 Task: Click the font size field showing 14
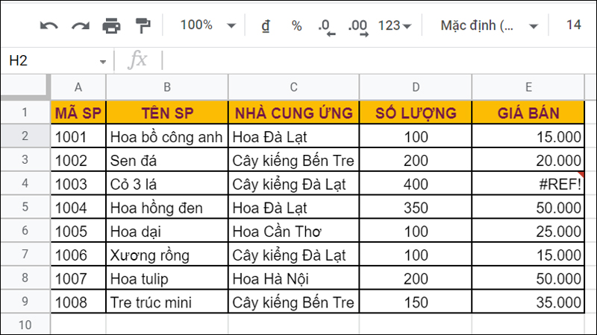click(x=573, y=25)
